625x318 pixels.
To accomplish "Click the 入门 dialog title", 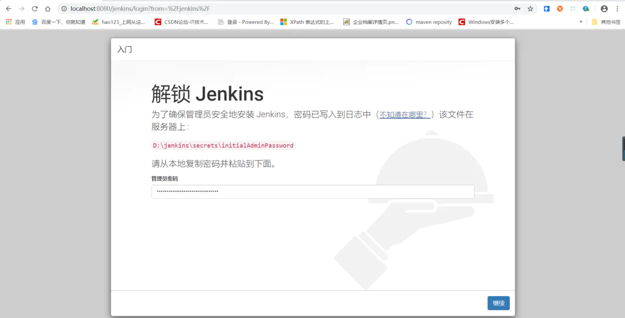I will tap(124, 50).
